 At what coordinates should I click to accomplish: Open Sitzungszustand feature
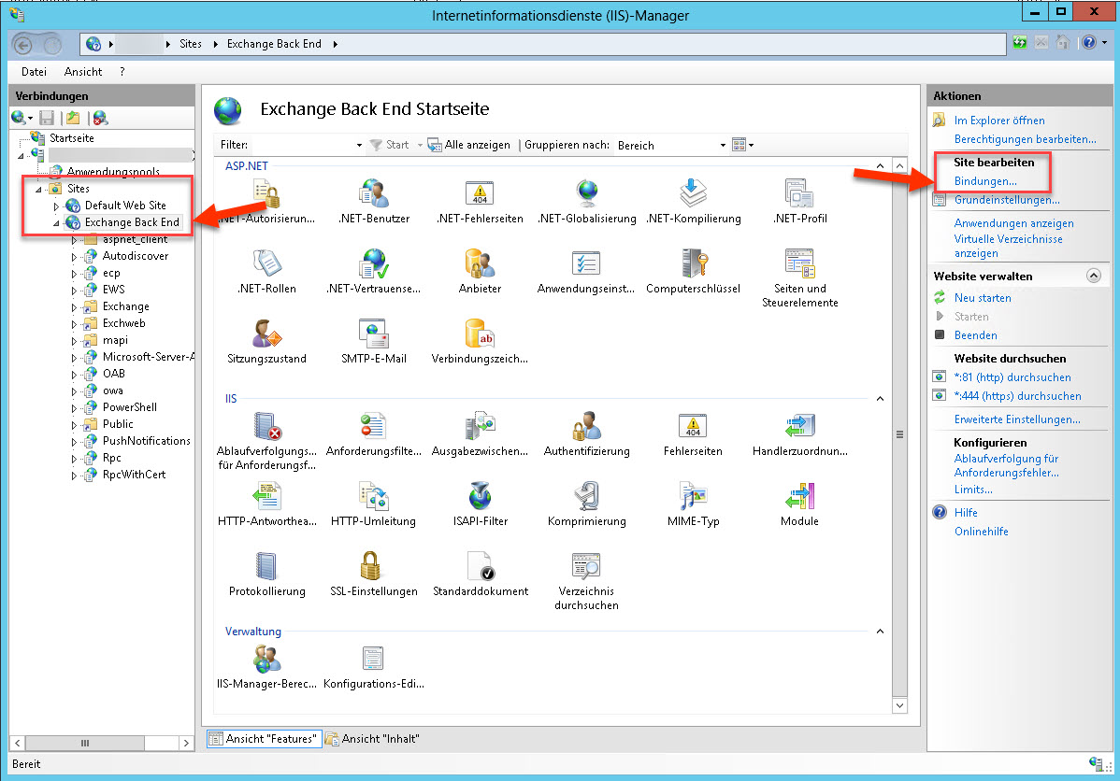[x=266, y=342]
